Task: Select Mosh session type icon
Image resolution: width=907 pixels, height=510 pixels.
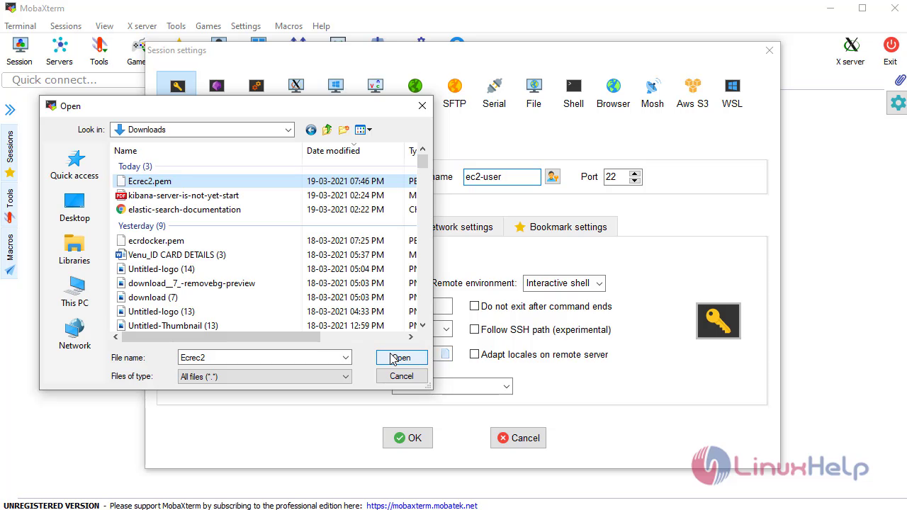Action: click(653, 93)
